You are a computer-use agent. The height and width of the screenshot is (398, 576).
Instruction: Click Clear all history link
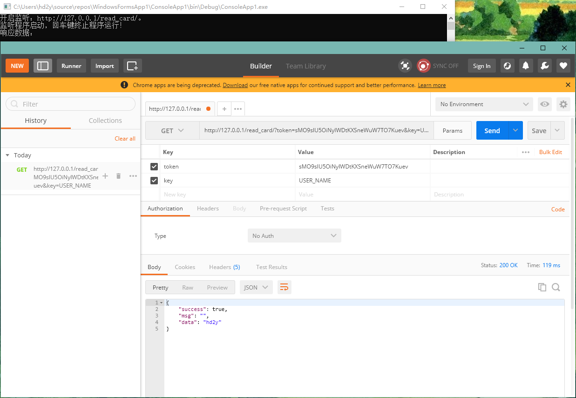coord(125,138)
